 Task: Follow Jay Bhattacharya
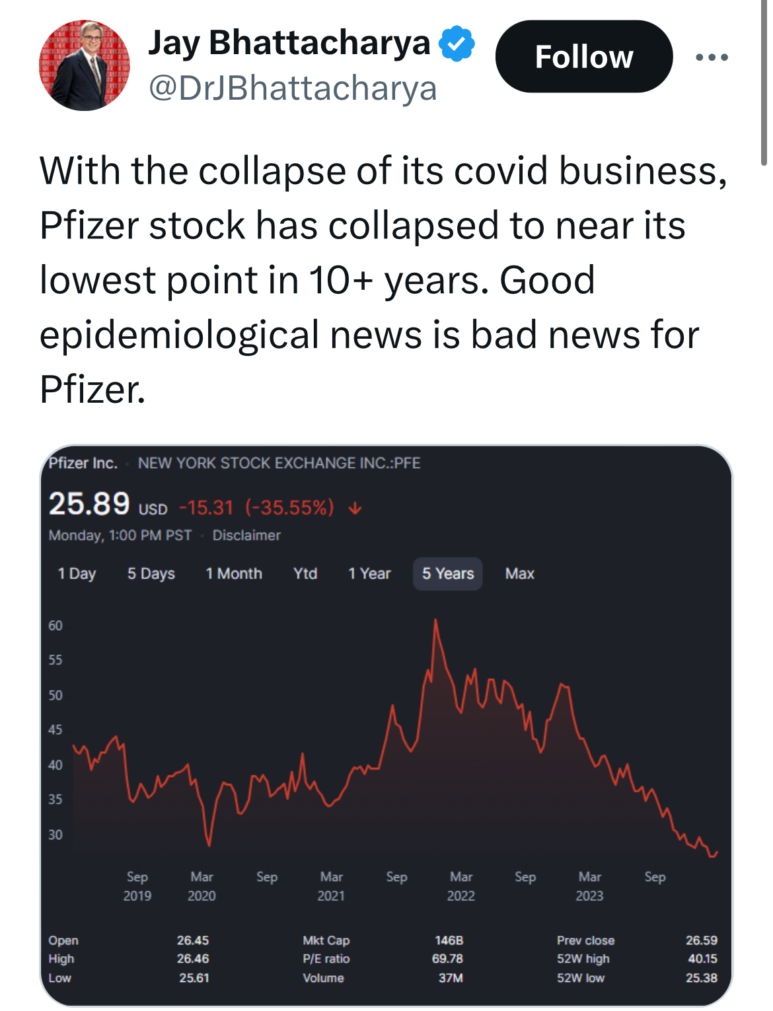[584, 57]
